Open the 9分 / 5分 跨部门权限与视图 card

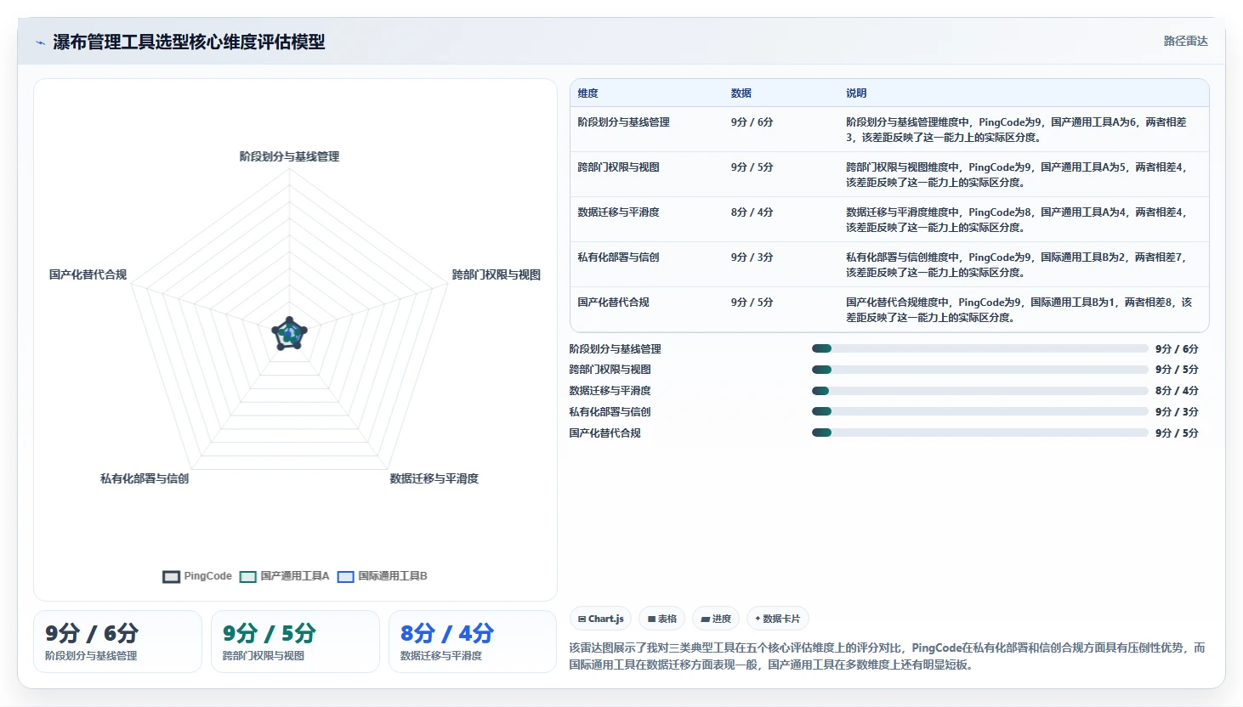(x=295, y=642)
